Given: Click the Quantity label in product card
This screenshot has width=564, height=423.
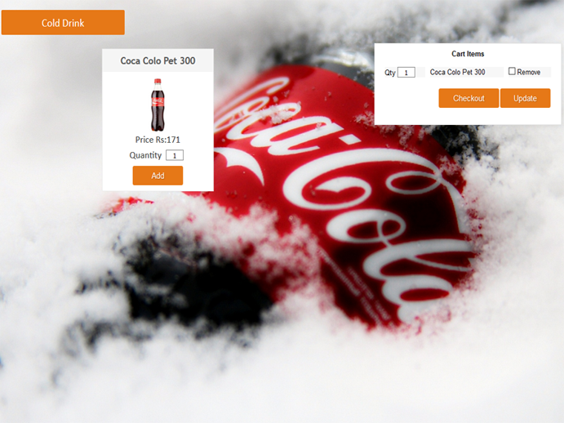Looking at the screenshot, I should (145, 155).
